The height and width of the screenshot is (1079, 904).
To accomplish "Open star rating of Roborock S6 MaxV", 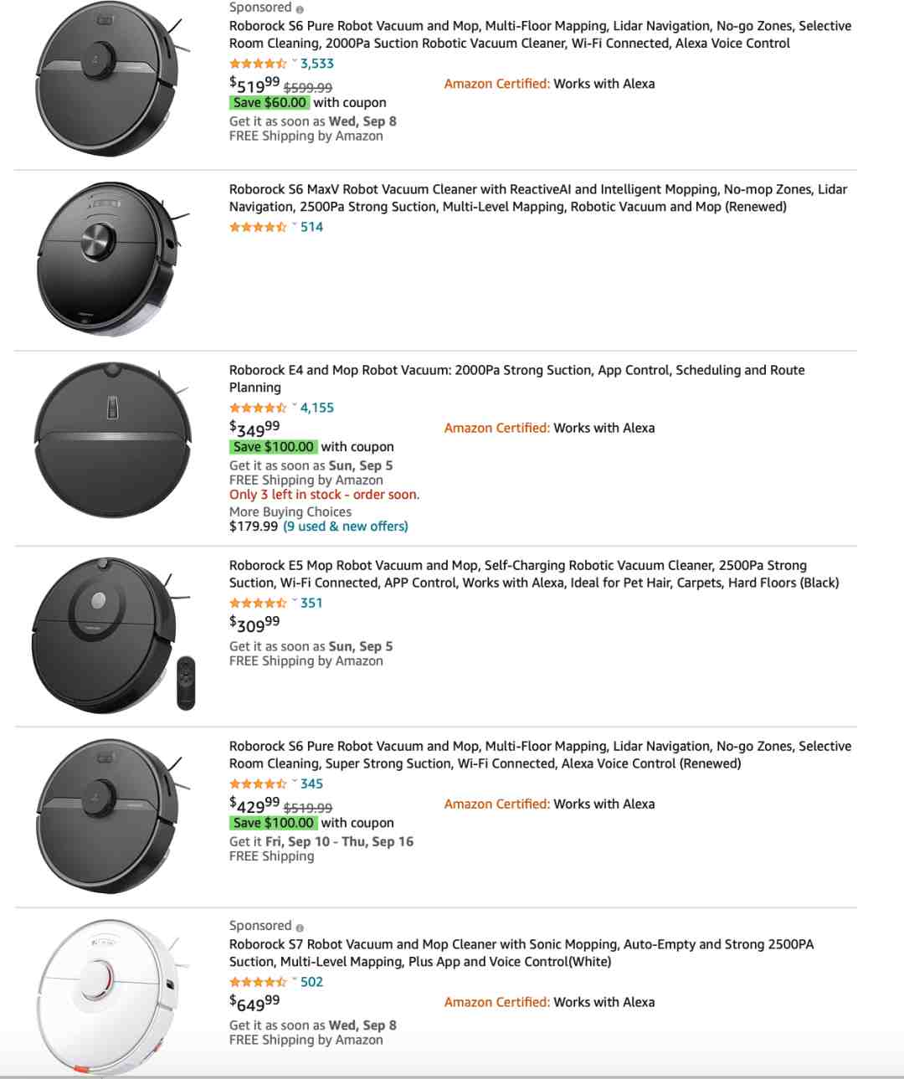I will (258, 227).
